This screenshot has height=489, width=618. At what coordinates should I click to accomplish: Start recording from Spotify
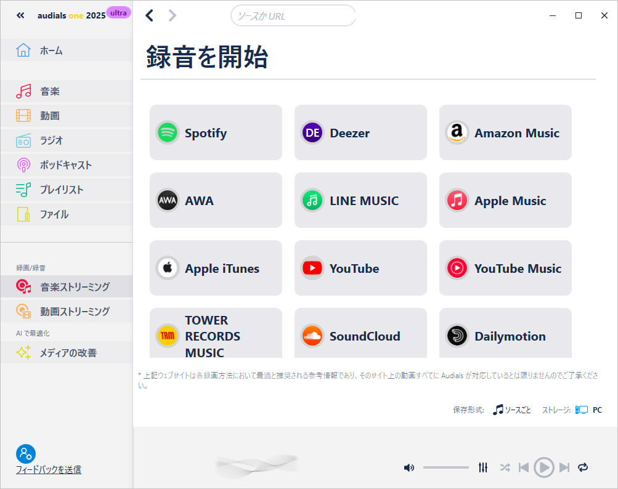(216, 132)
